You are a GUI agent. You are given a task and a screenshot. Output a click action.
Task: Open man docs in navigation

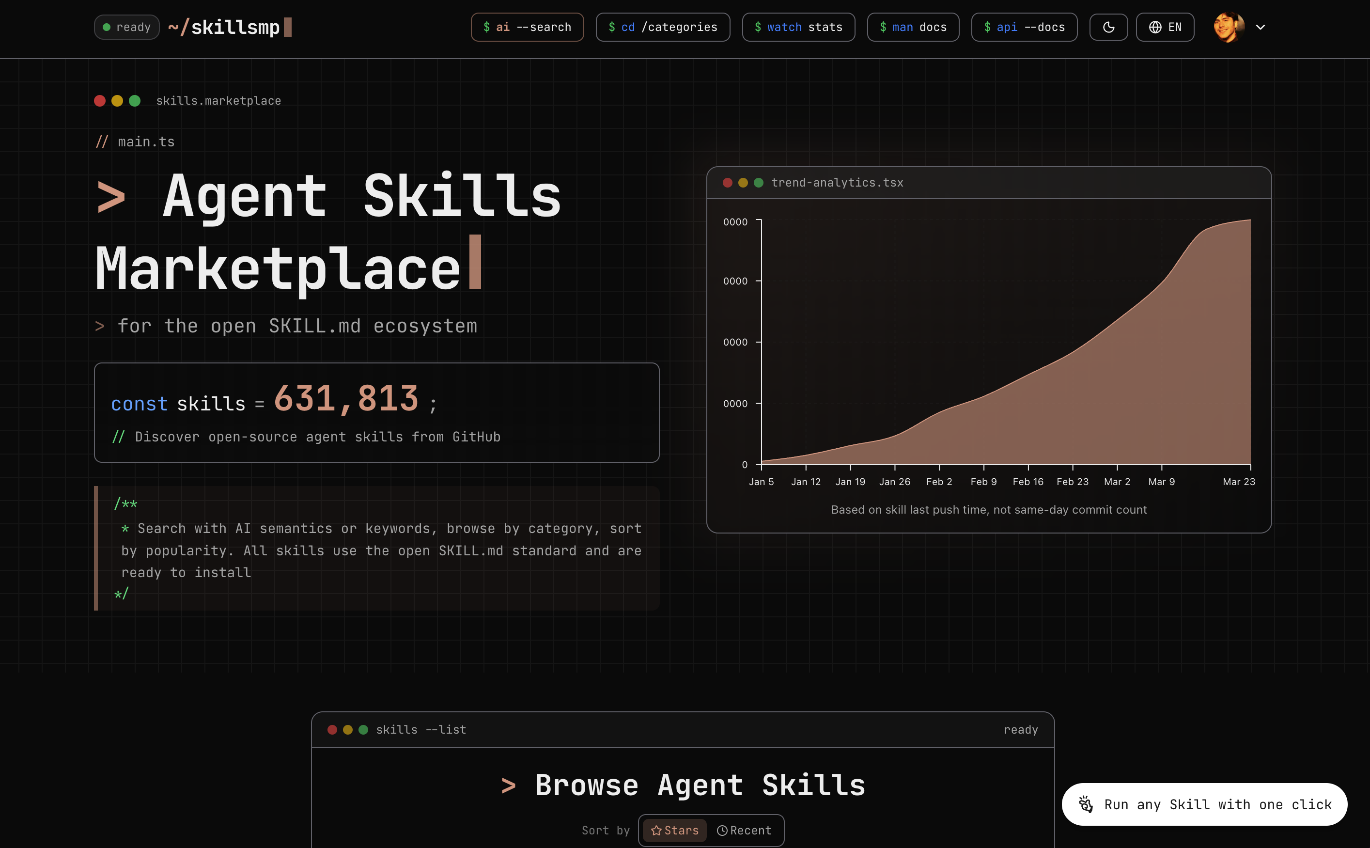click(x=913, y=27)
